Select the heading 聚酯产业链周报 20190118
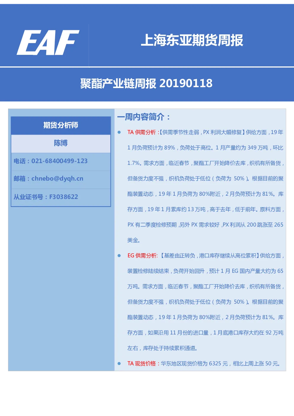 pyautogui.click(x=146, y=84)
